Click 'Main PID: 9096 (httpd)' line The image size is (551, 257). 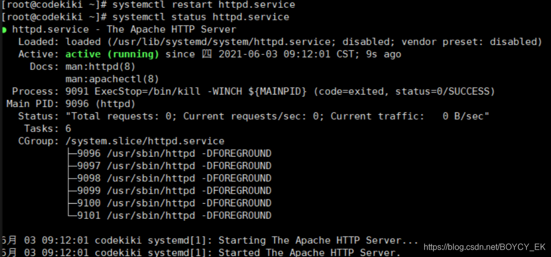71,104
